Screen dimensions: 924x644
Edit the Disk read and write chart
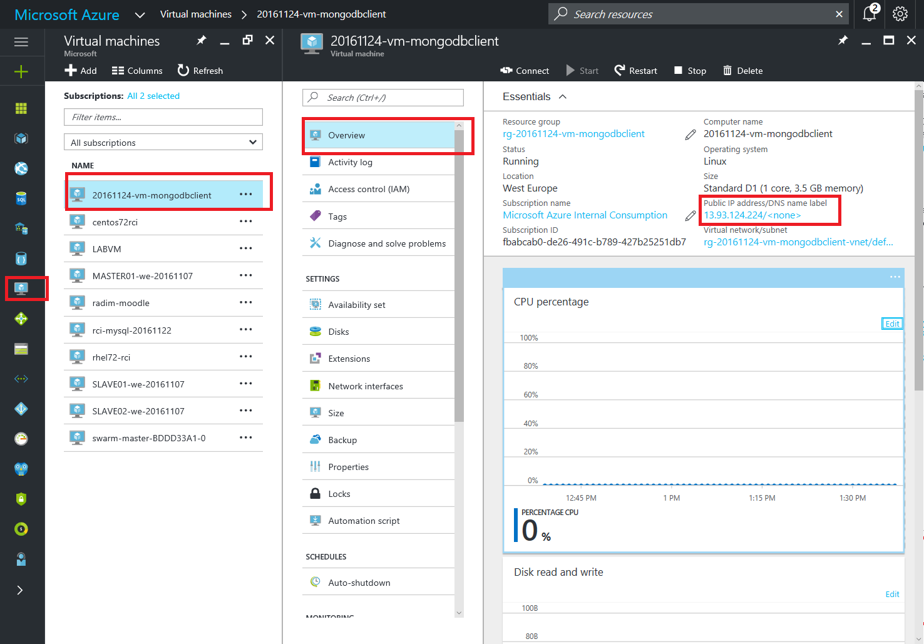click(x=892, y=595)
